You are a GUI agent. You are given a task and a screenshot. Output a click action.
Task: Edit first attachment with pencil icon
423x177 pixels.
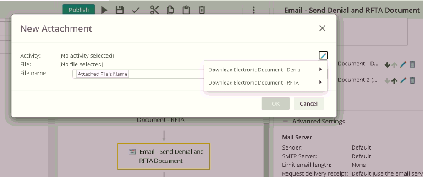[403, 64]
